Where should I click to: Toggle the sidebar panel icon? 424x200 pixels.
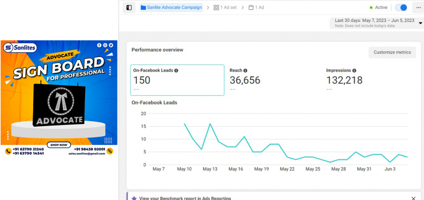pos(129,8)
